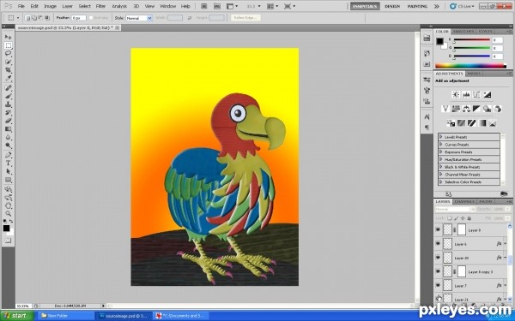Pick a color from the spectrum ramp

point(470,66)
